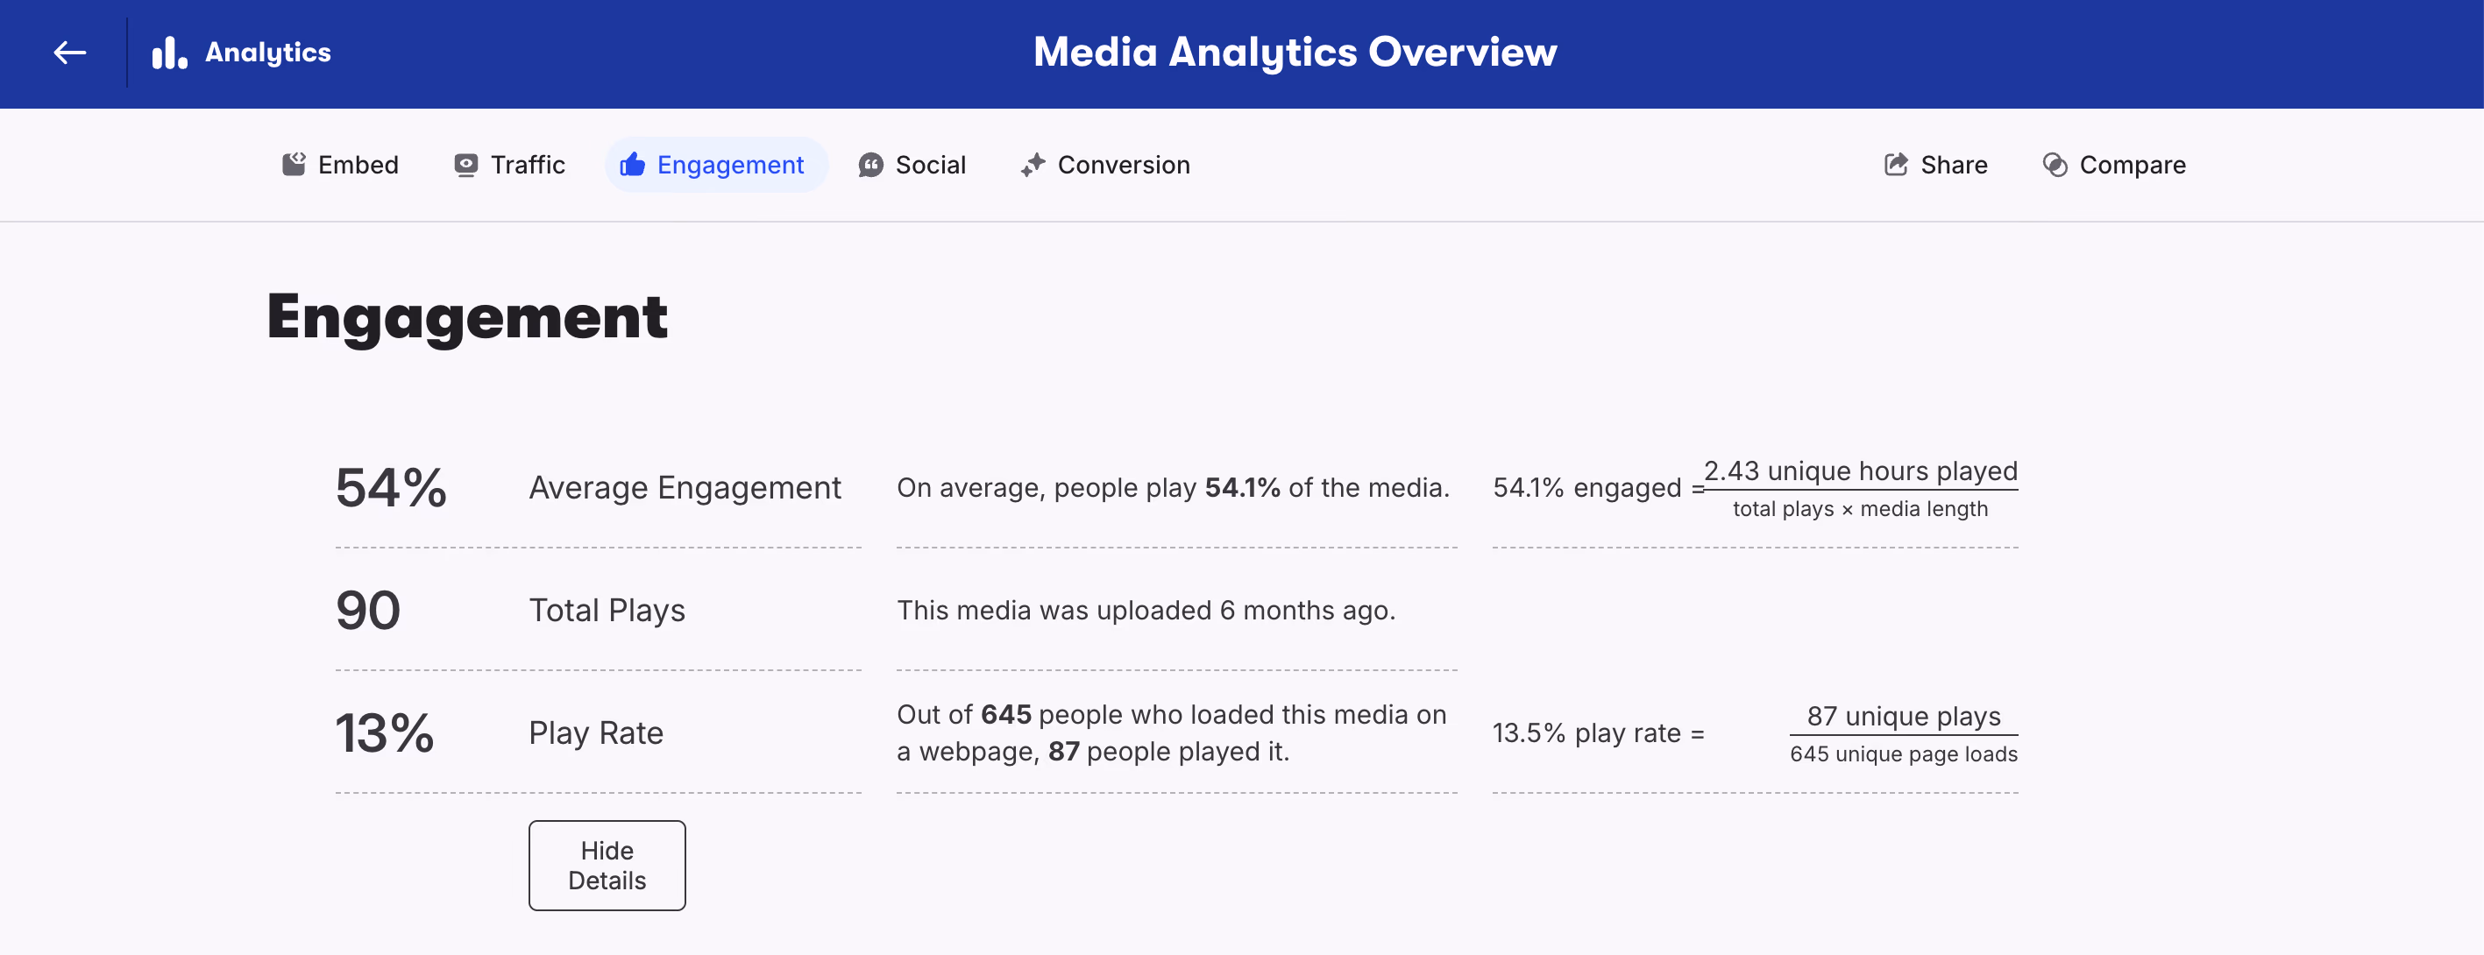Screen dimensions: 2484x955
Task: Click the Compare button label
Action: tap(2132, 165)
